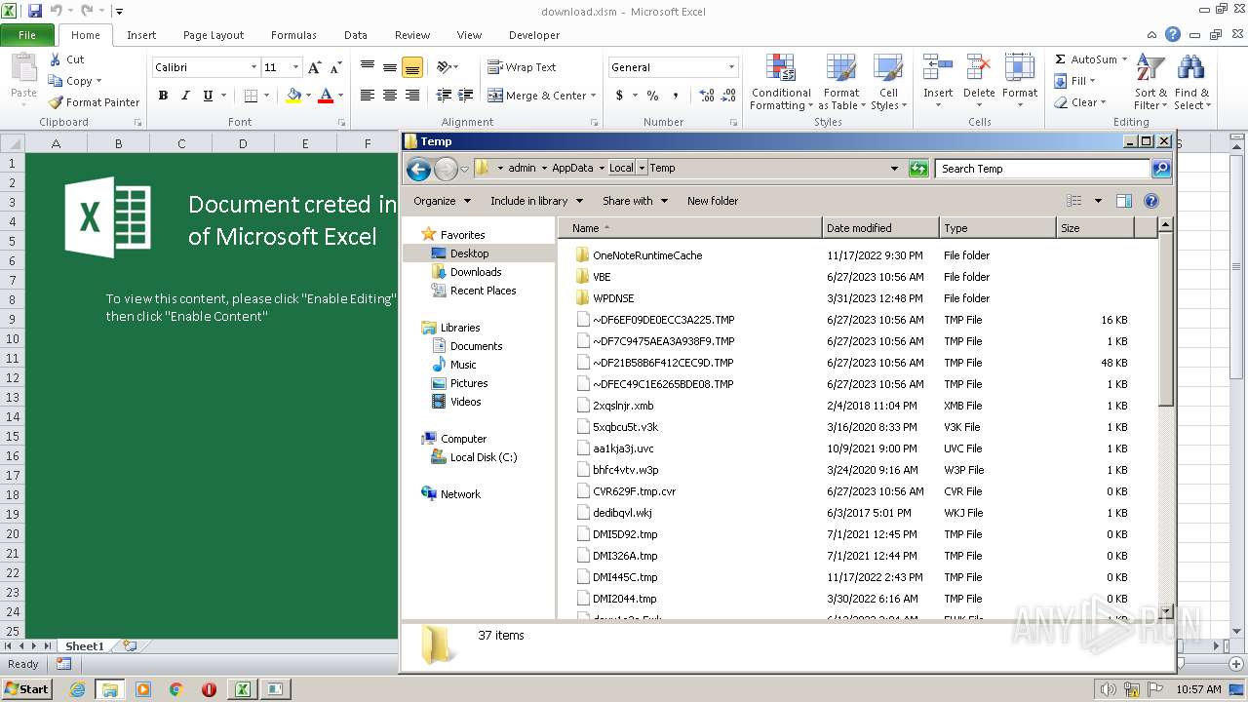This screenshot has width=1248, height=702.
Task: Open Format as Table icon
Action: [x=840, y=68]
